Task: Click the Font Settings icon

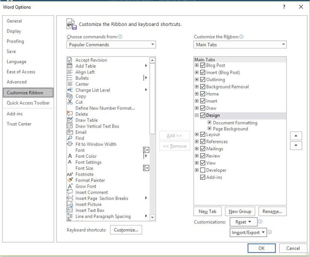Action: pos(70,162)
